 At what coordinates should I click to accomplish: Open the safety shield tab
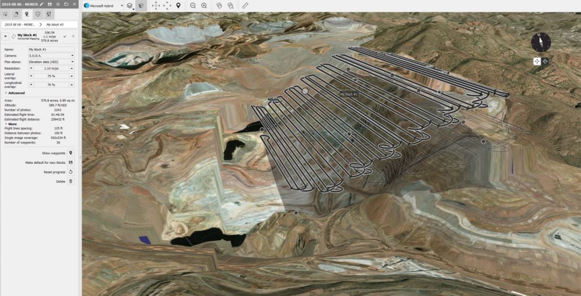point(38,14)
